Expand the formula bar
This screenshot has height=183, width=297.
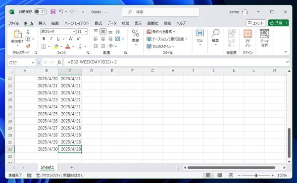[287, 62]
